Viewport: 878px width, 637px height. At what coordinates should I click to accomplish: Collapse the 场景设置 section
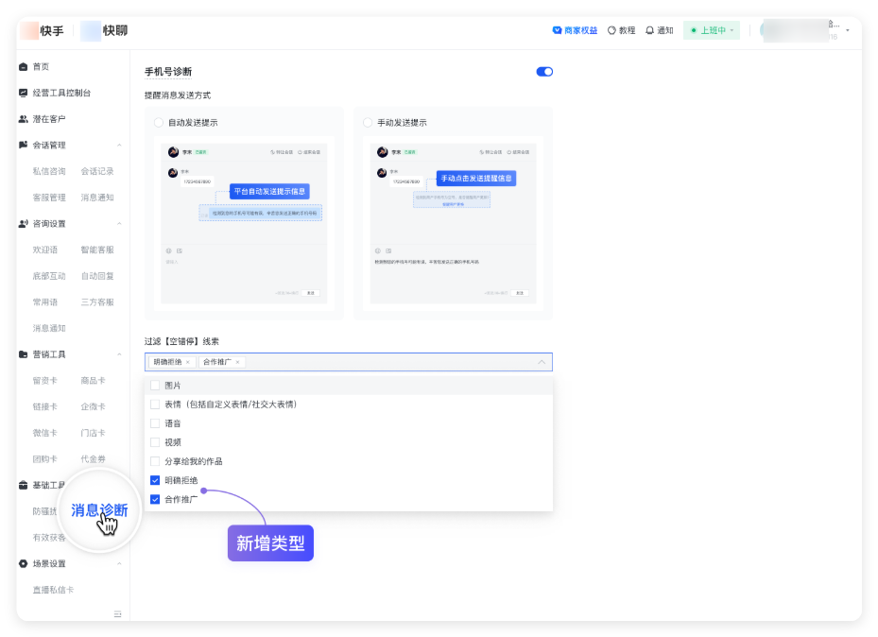[x=118, y=563]
